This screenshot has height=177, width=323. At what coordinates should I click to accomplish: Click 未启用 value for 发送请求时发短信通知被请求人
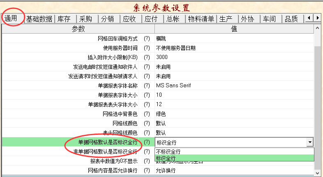click(x=163, y=76)
